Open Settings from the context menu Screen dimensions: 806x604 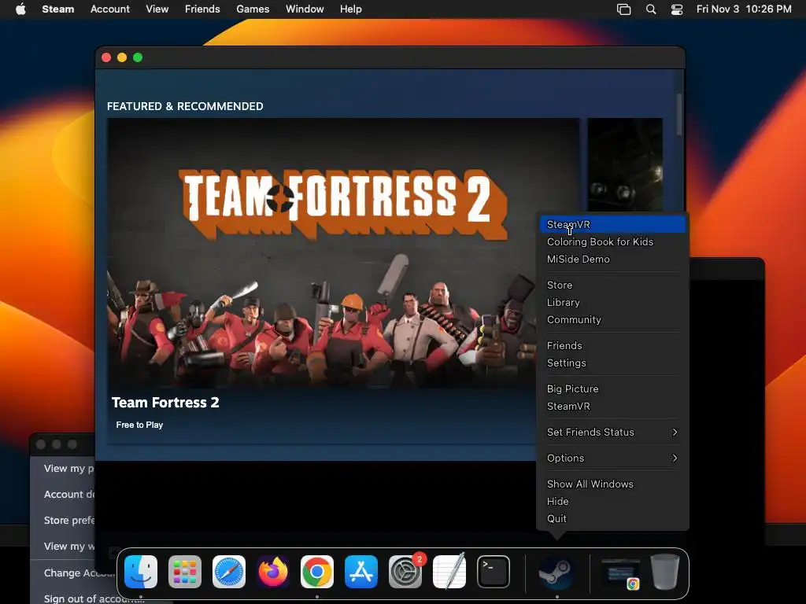pyautogui.click(x=612, y=363)
